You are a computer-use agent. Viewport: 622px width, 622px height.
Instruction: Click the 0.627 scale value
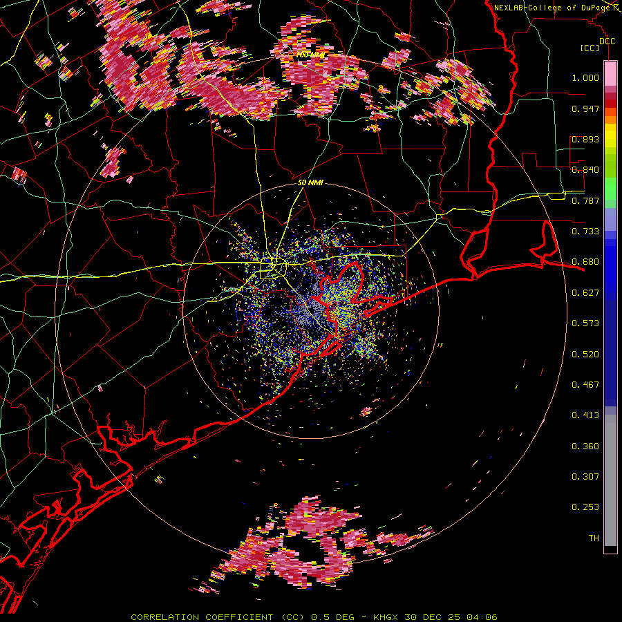pos(585,293)
